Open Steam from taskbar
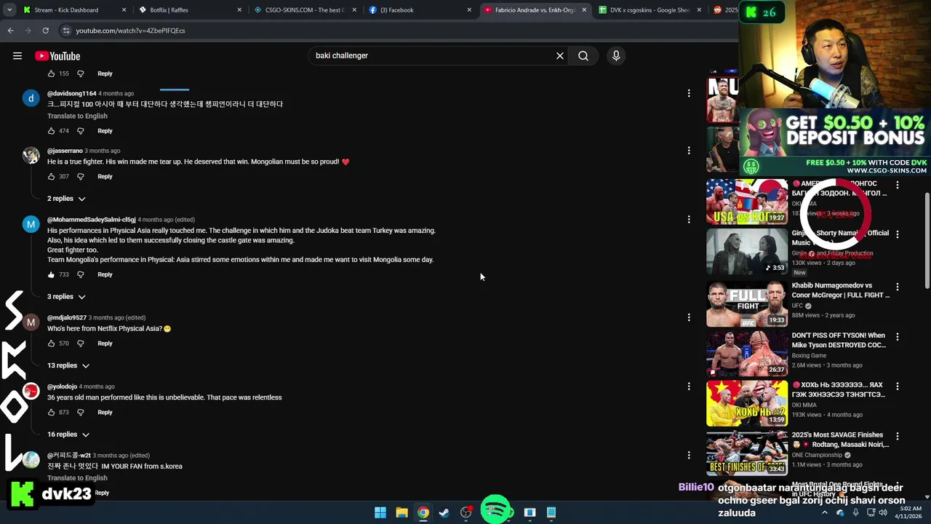931x524 pixels. point(444,512)
